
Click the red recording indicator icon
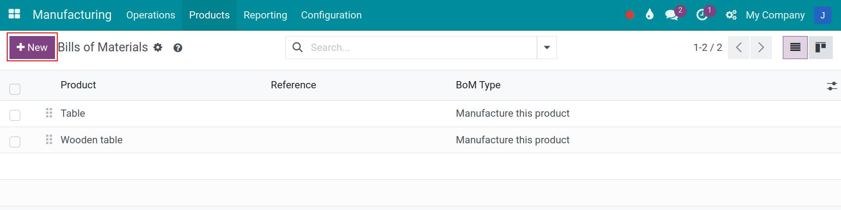pos(630,15)
